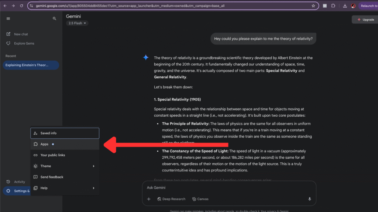Open browser downloads icon
The width and height of the screenshot is (378, 212).
point(345,6)
